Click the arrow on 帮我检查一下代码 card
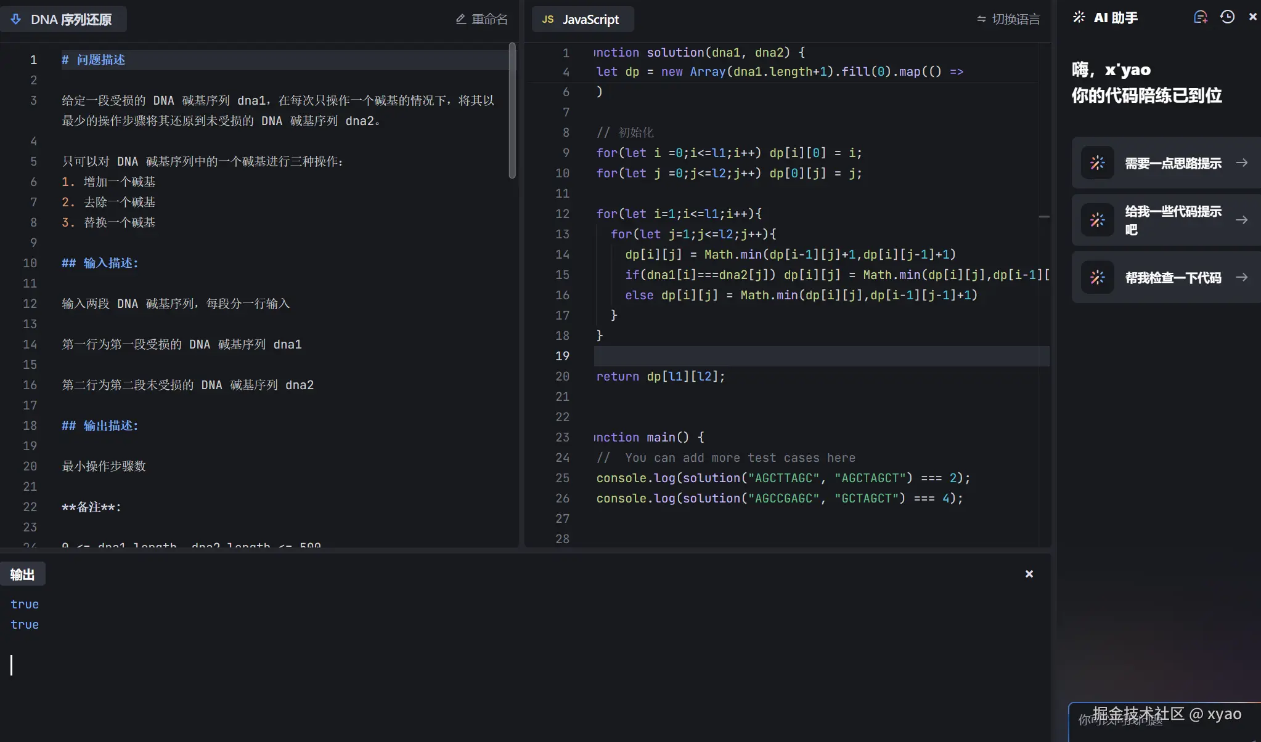 [x=1241, y=277]
